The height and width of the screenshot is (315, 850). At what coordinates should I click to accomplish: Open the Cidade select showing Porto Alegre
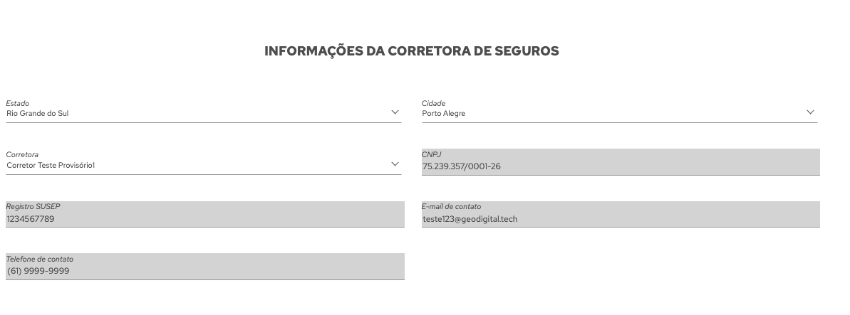(x=619, y=111)
